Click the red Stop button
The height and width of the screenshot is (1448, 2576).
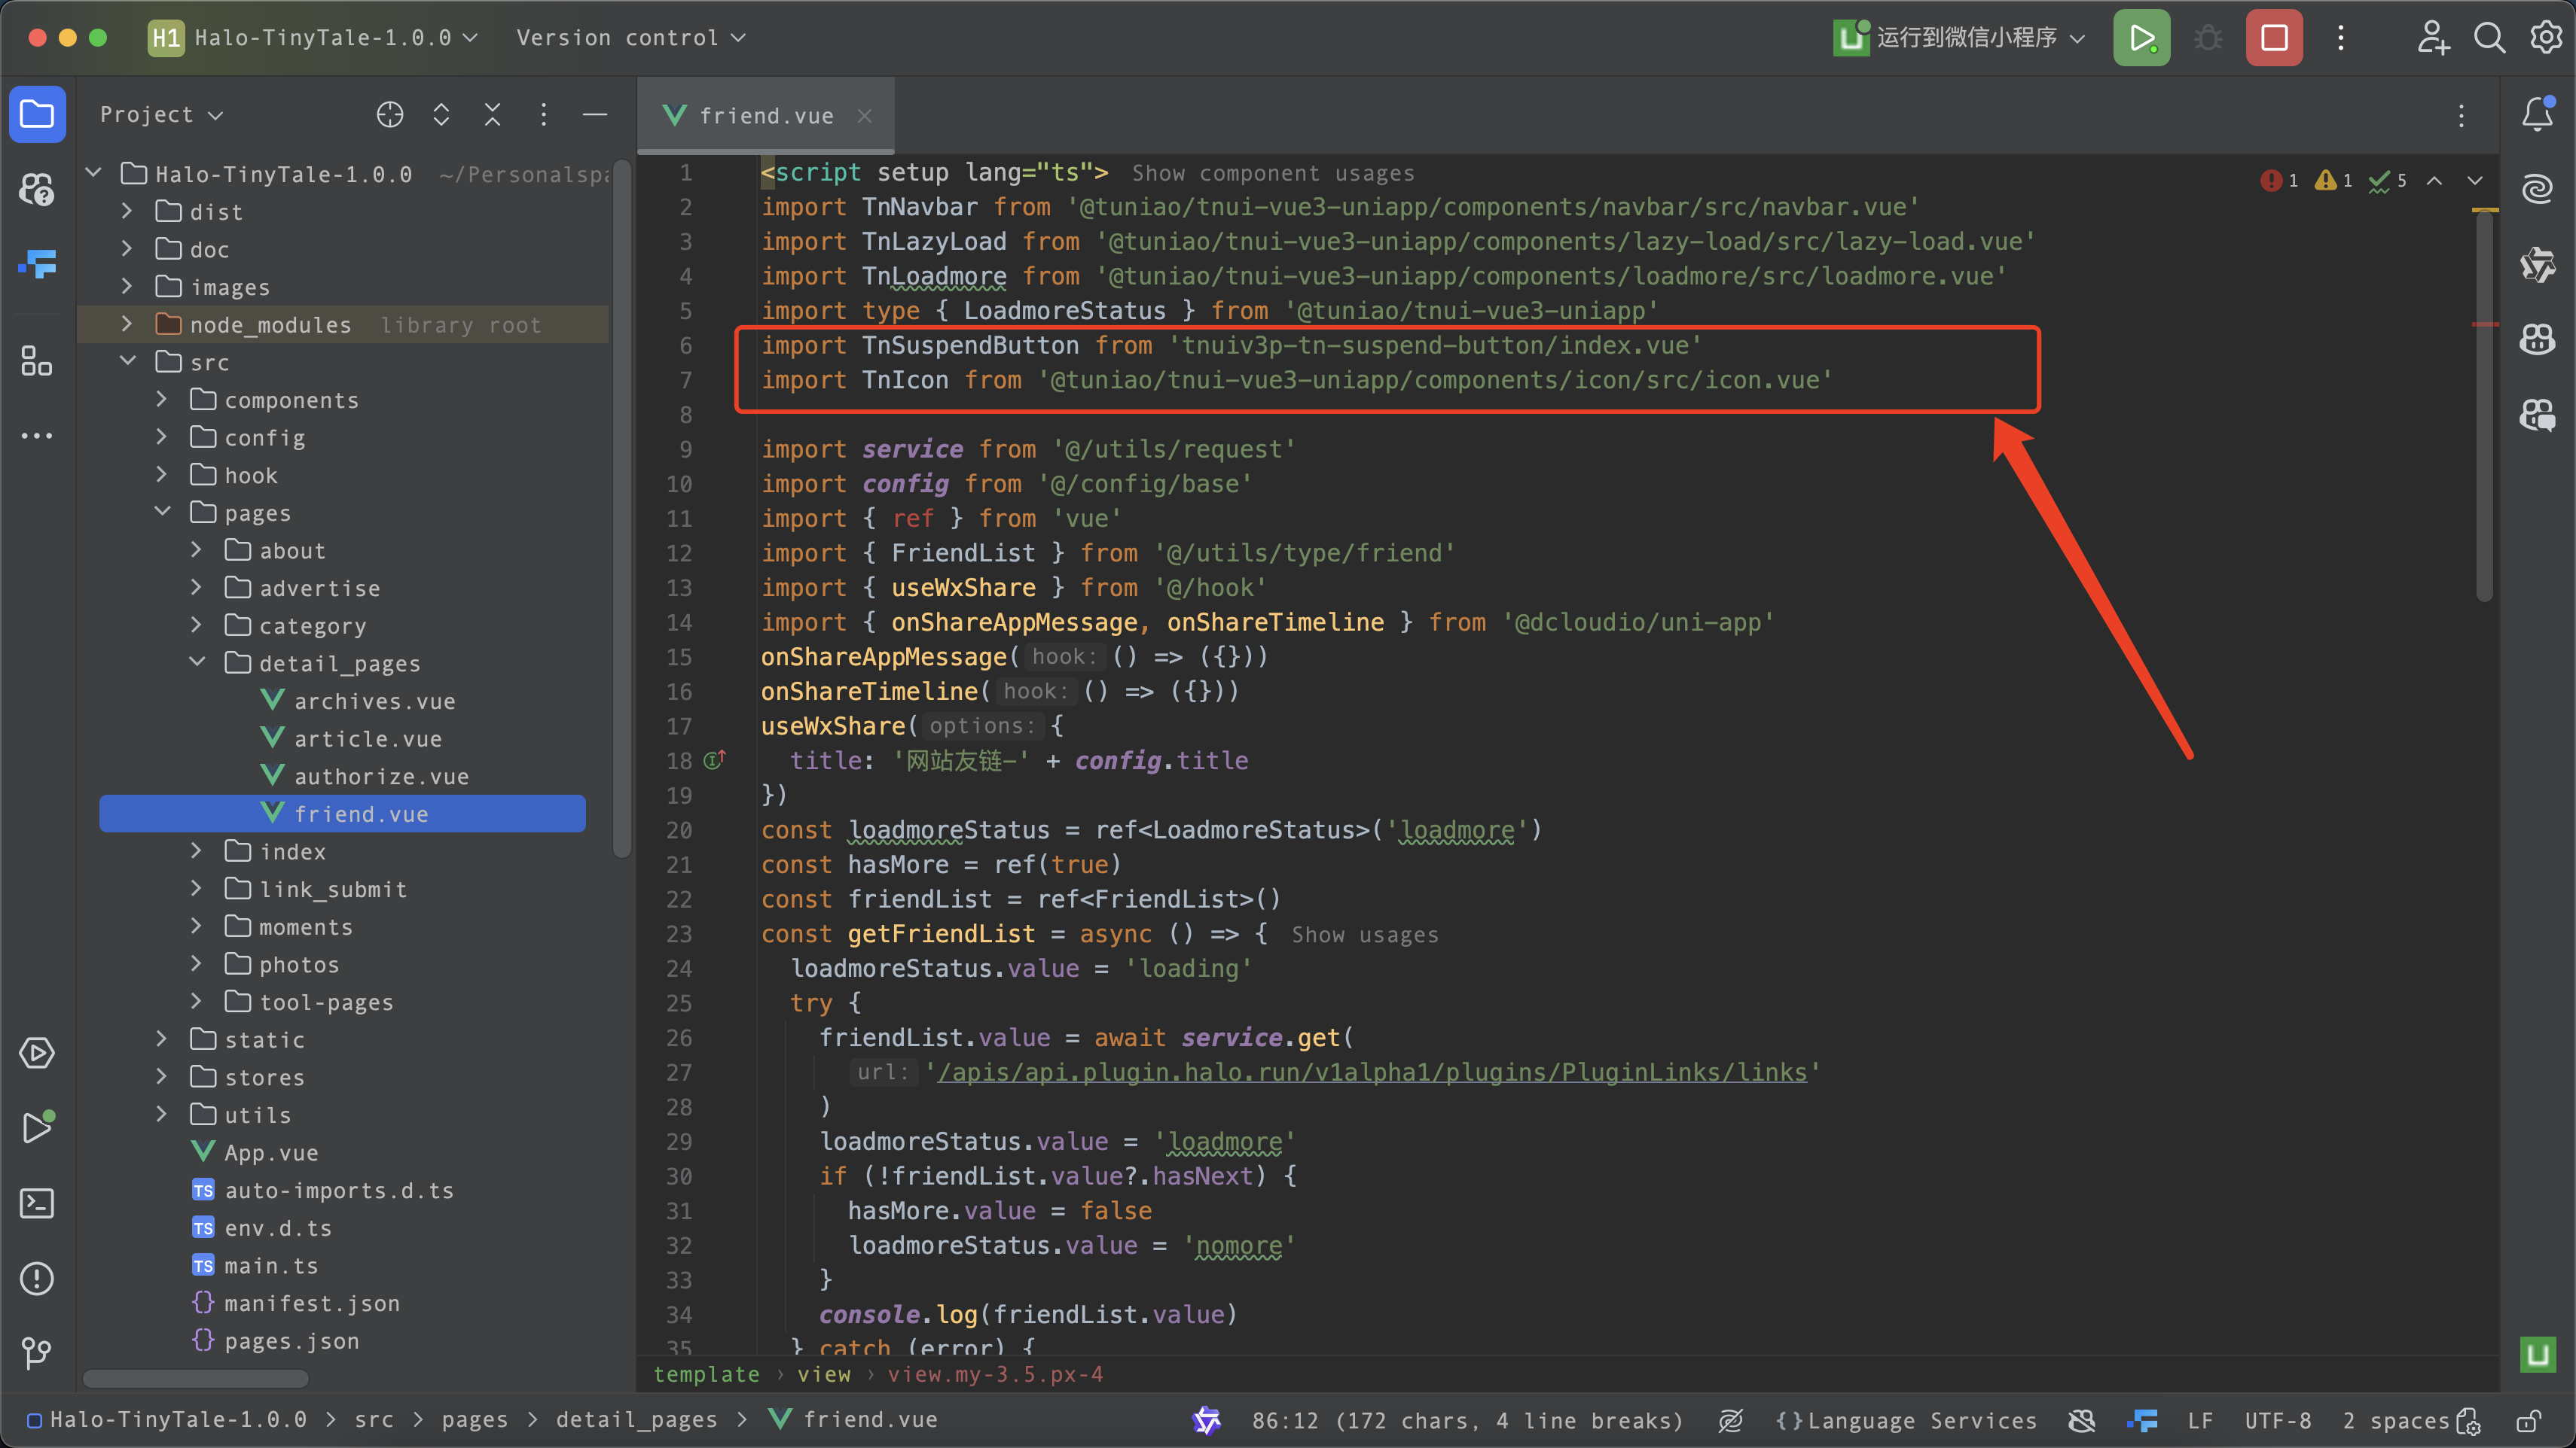point(2274,38)
